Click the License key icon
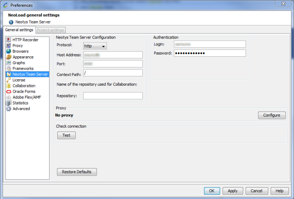 pyautogui.click(x=8, y=80)
